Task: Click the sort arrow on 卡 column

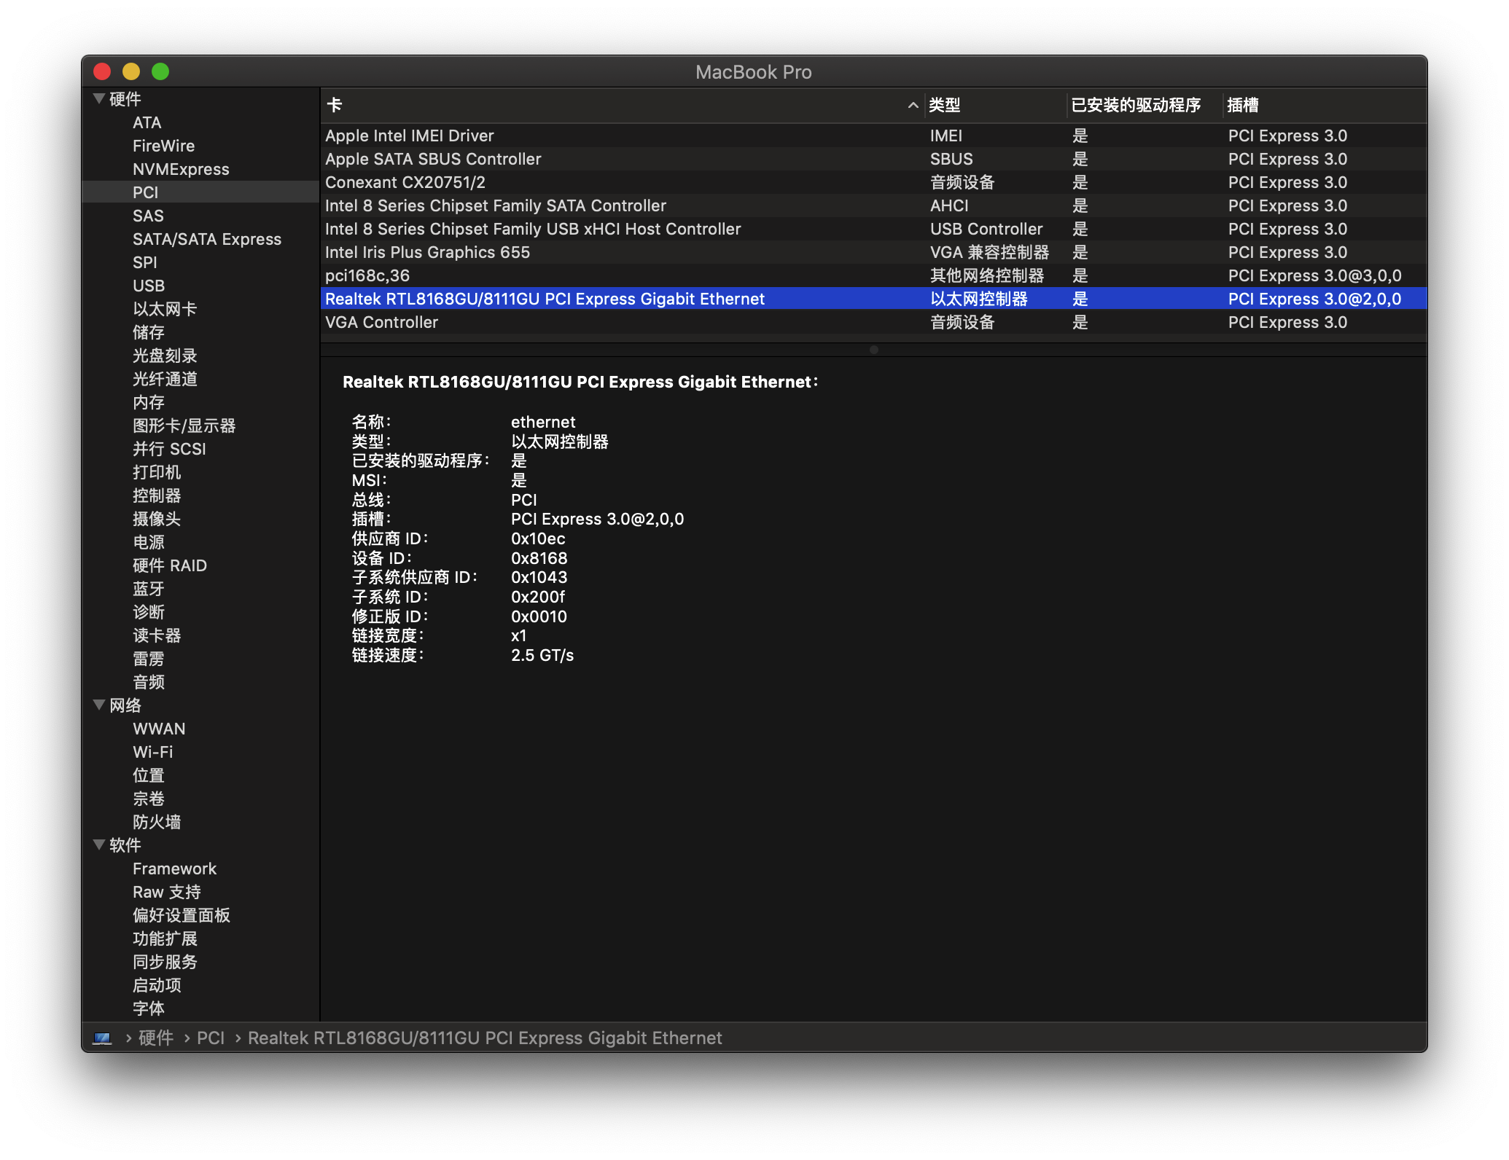Action: 913,105
